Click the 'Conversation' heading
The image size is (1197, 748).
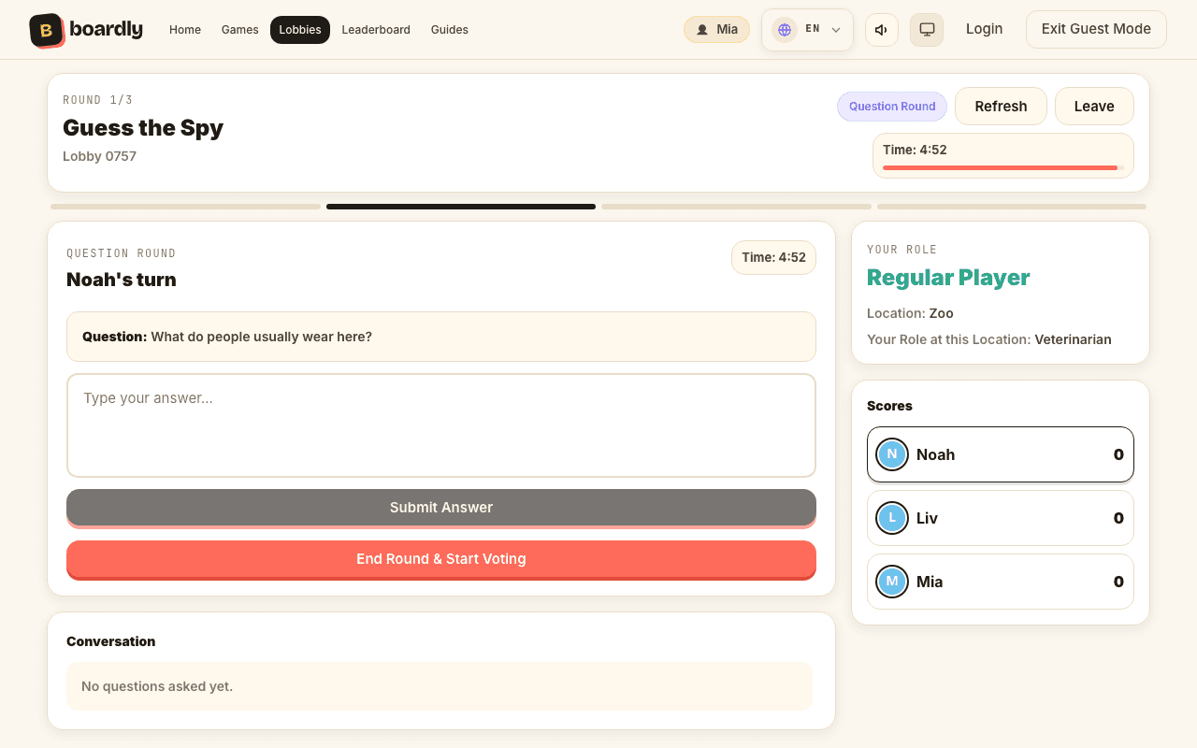tap(110, 641)
